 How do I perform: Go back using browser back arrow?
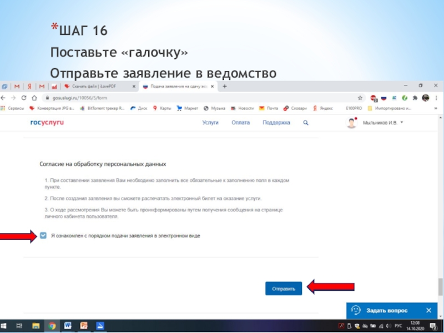(x=4, y=98)
